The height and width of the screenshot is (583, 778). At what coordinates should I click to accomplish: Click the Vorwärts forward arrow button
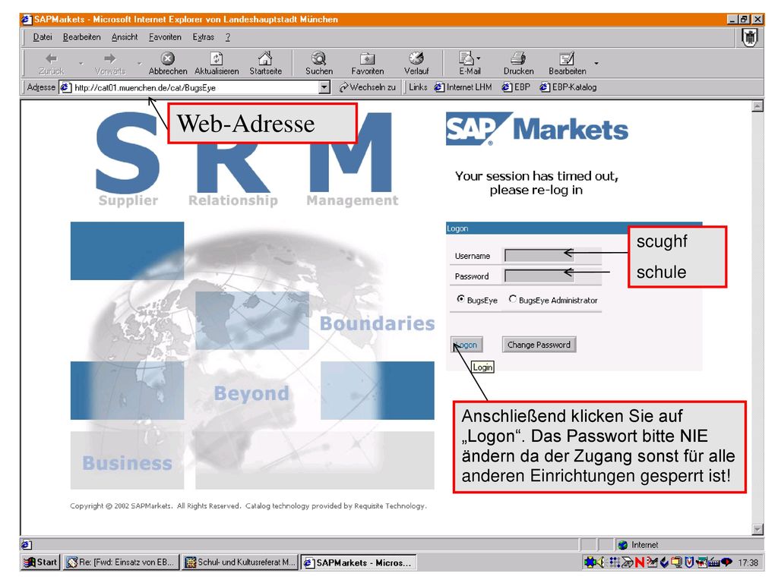(x=109, y=64)
